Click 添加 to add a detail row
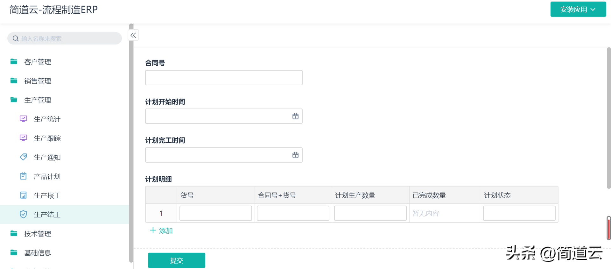 [x=161, y=230]
